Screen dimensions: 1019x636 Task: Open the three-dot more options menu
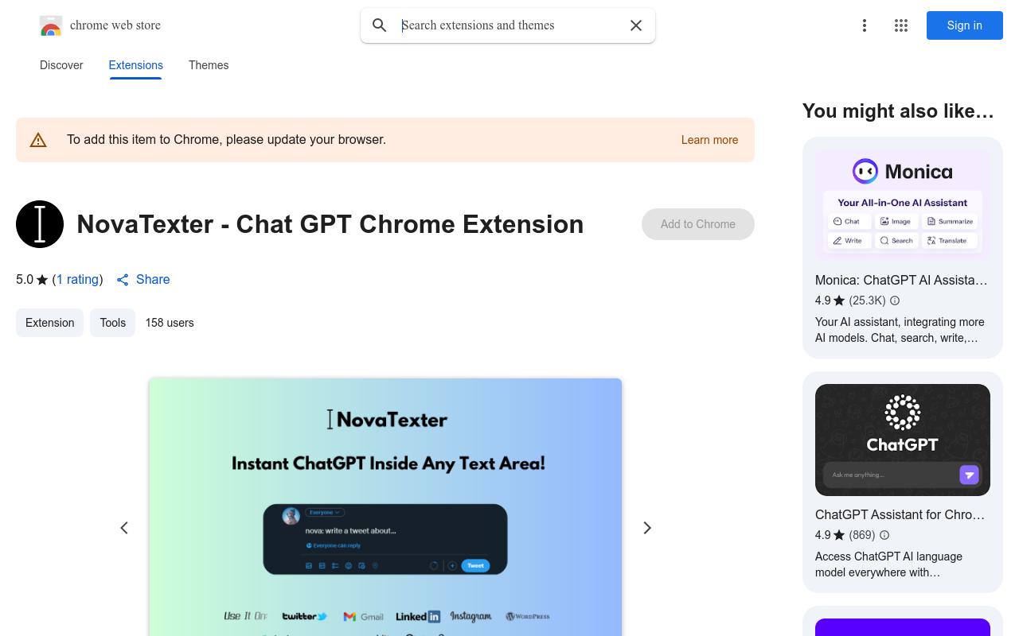pyautogui.click(x=865, y=25)
